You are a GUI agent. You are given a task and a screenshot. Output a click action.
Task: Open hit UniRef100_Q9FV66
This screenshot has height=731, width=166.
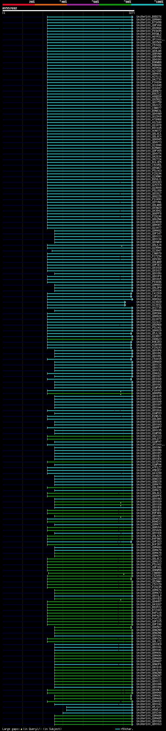tap(149, 25)
